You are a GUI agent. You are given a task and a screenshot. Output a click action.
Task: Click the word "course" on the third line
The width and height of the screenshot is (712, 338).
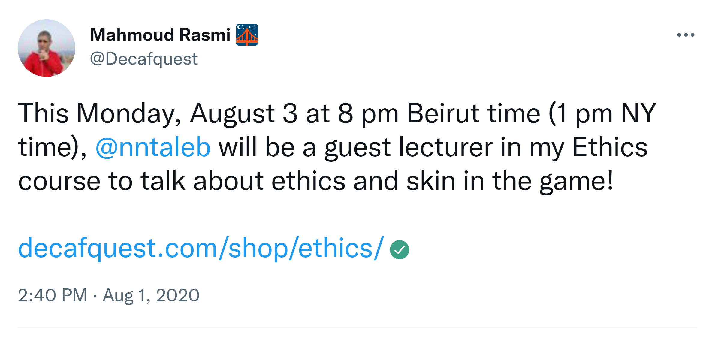pos(59,182)
